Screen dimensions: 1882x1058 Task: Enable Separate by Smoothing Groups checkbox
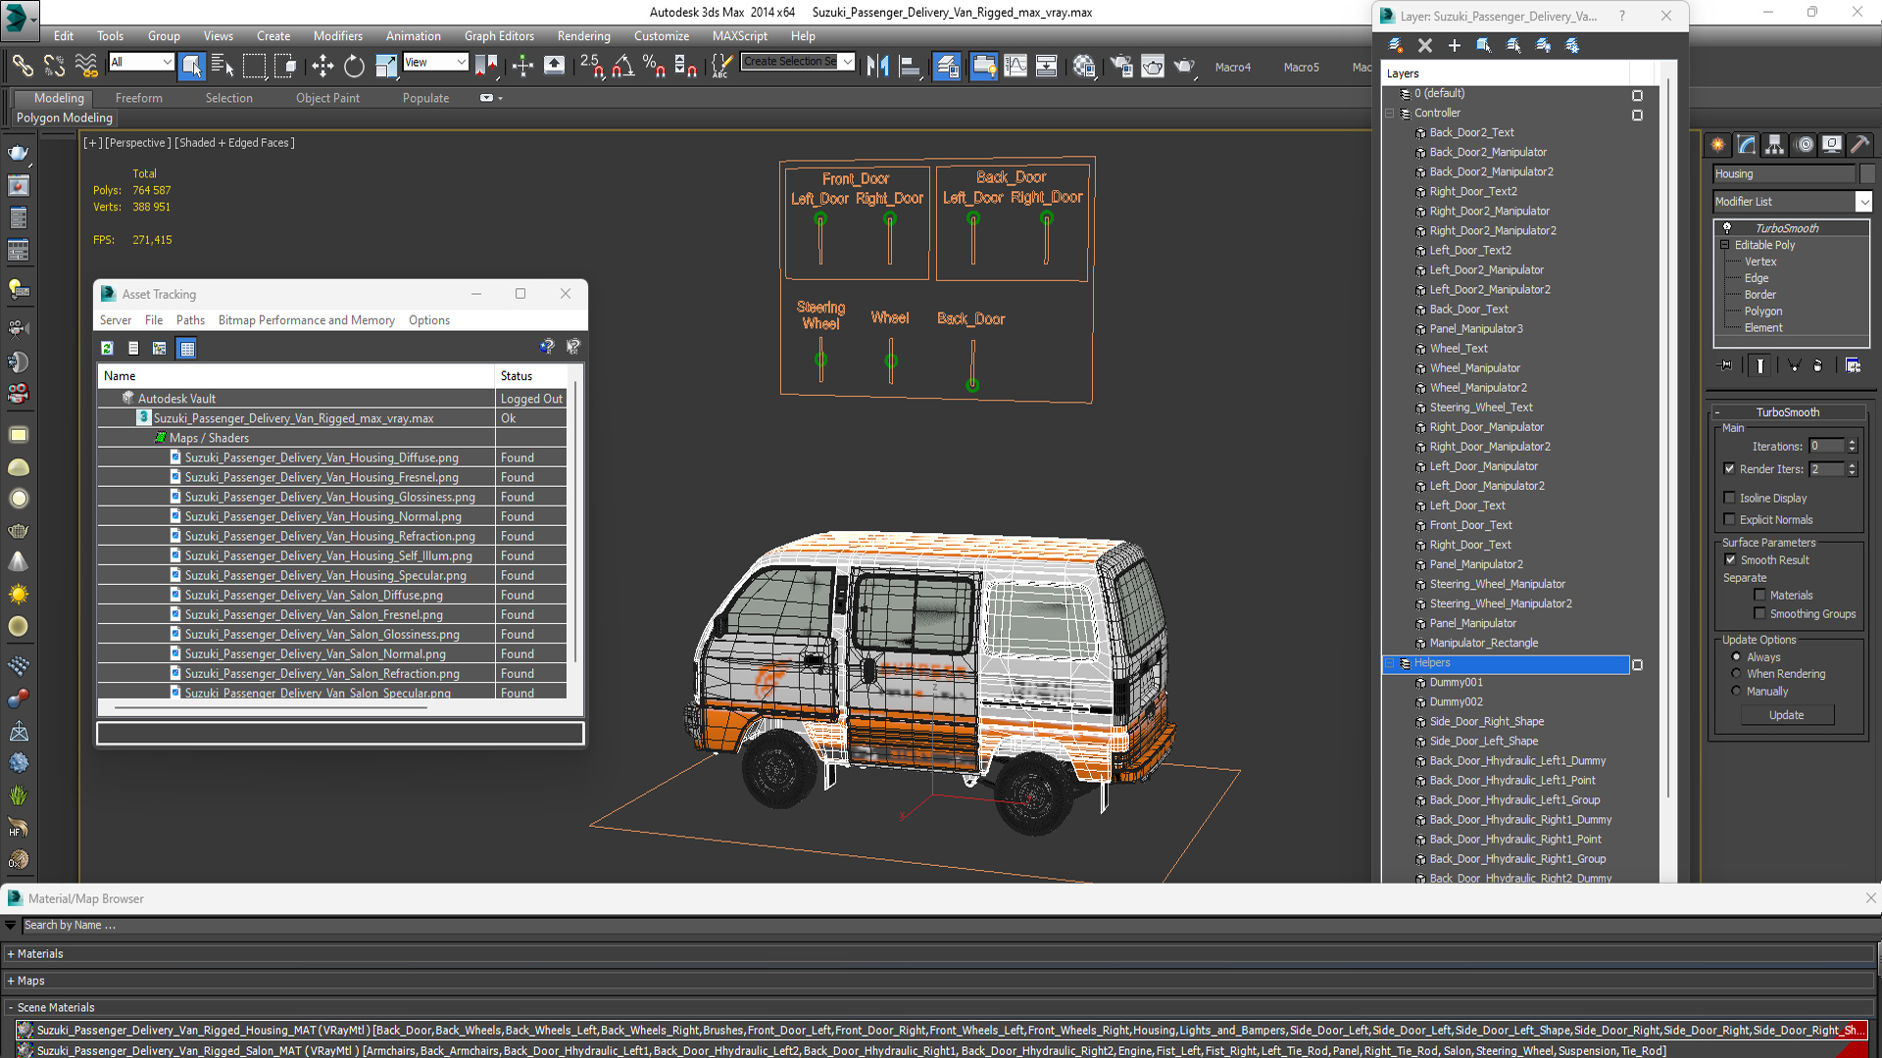coord(1760,613)
